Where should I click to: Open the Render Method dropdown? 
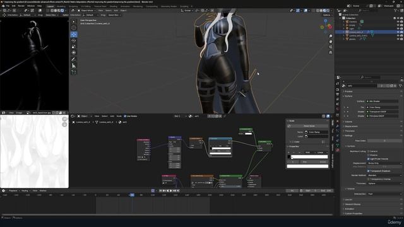(384, 175)
